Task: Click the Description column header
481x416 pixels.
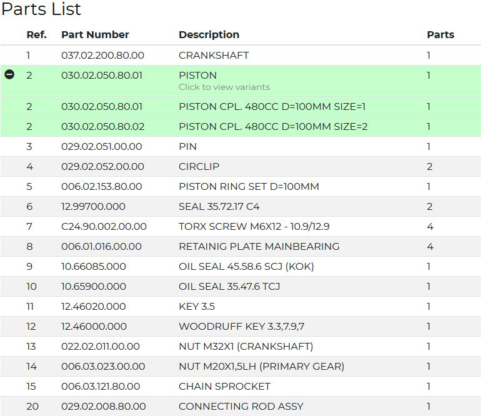Action: click(x=209, y=35)
